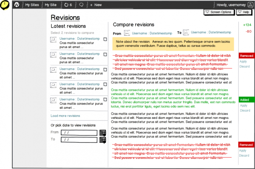Click the +134 additions count
This screenshot has width=255, height=169.
click(247, 25)
